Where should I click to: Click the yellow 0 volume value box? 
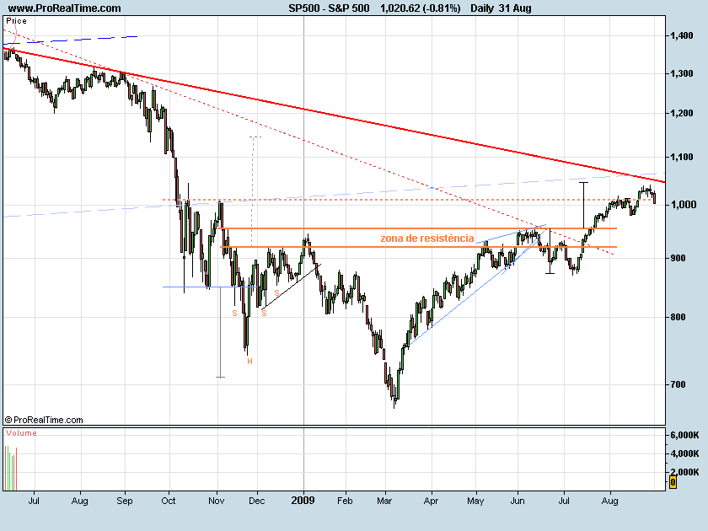coord(673,482)
